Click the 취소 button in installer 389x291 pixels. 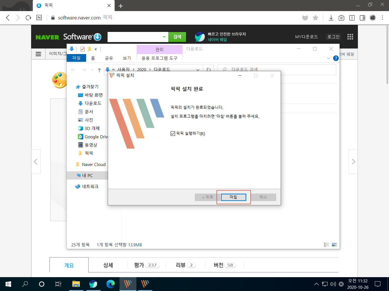coord(263,197)
